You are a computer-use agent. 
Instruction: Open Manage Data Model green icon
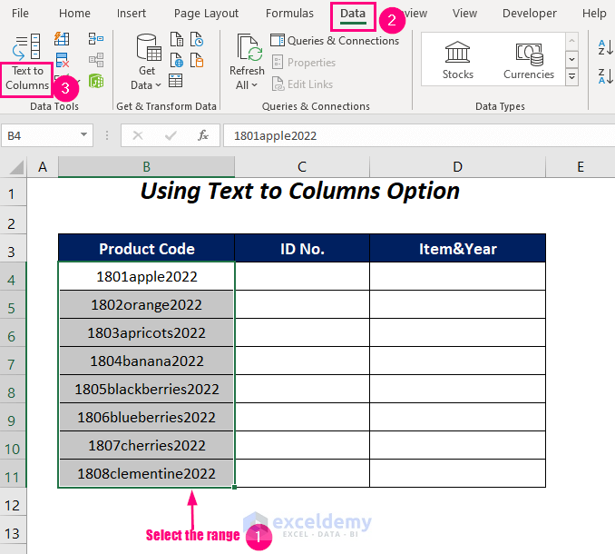[96, 81]
